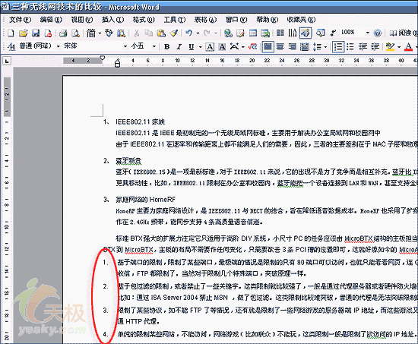This screenshot has width=418, height=344.
Task: Insert an Excel worksheet
Action: pyautogui.click(x=265, y=33)
